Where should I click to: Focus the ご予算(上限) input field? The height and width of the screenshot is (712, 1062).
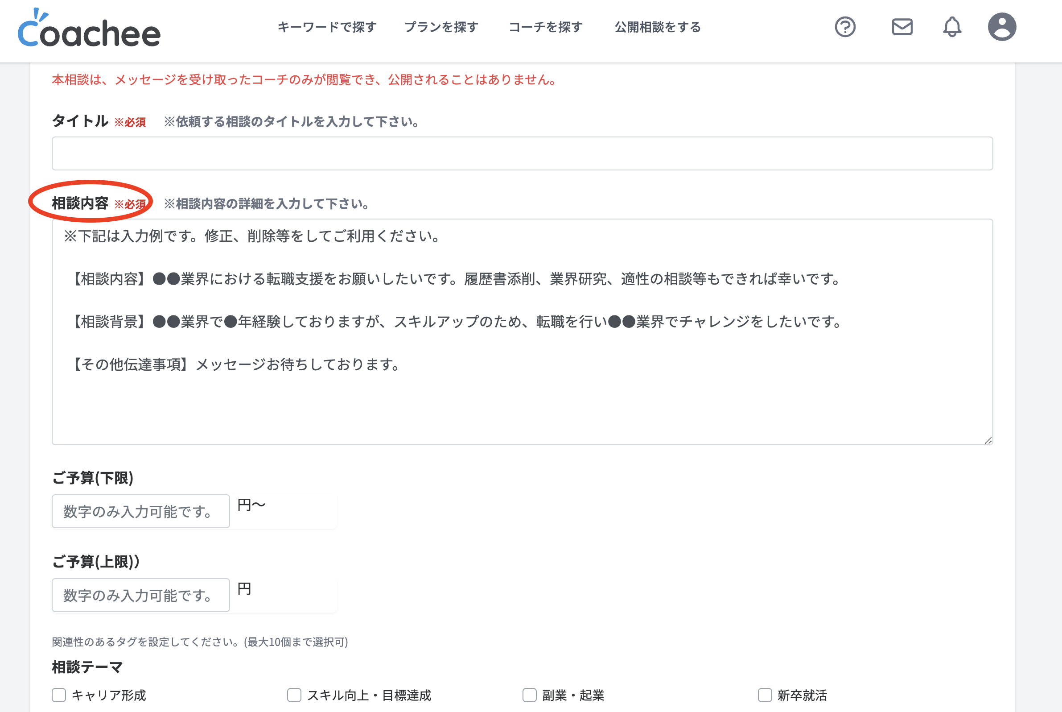point(141,595)
